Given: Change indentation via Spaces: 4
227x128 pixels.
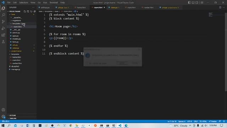Looking at the screenshot, I should (x=182, y=121).
